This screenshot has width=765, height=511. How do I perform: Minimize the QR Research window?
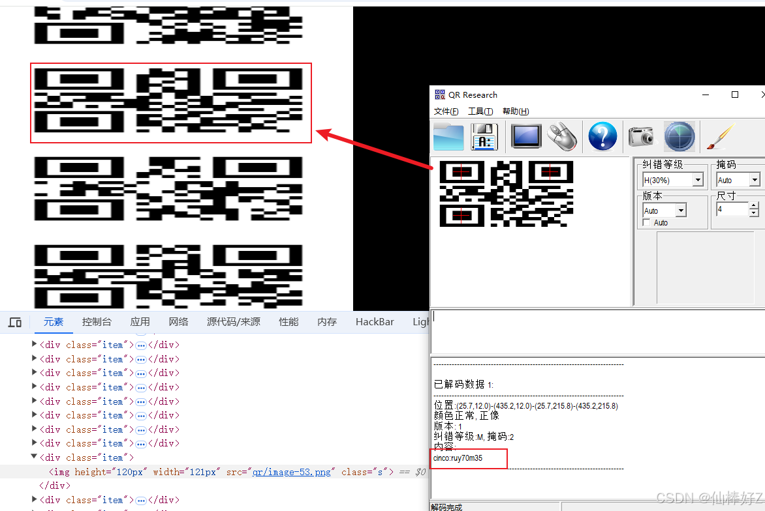tap(706, 95)
